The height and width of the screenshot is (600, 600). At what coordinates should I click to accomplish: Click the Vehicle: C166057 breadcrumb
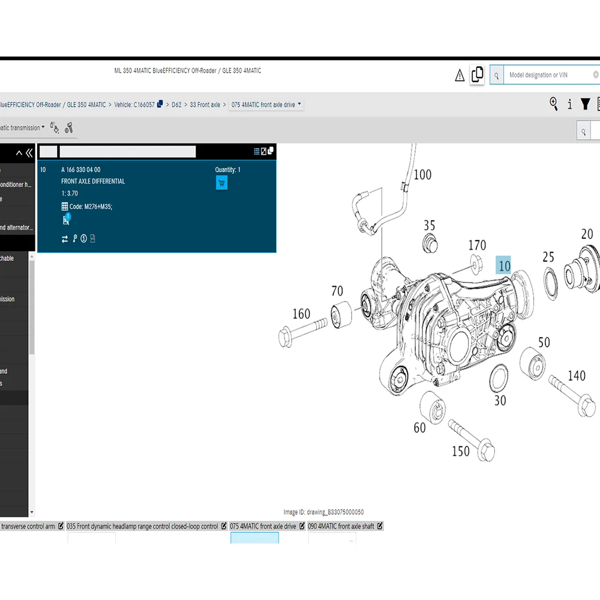pyautogui.click(x=134, y=104)
